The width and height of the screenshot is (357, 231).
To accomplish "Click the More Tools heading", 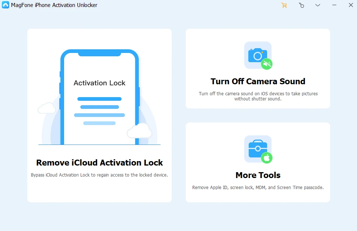I will (257, 175).
